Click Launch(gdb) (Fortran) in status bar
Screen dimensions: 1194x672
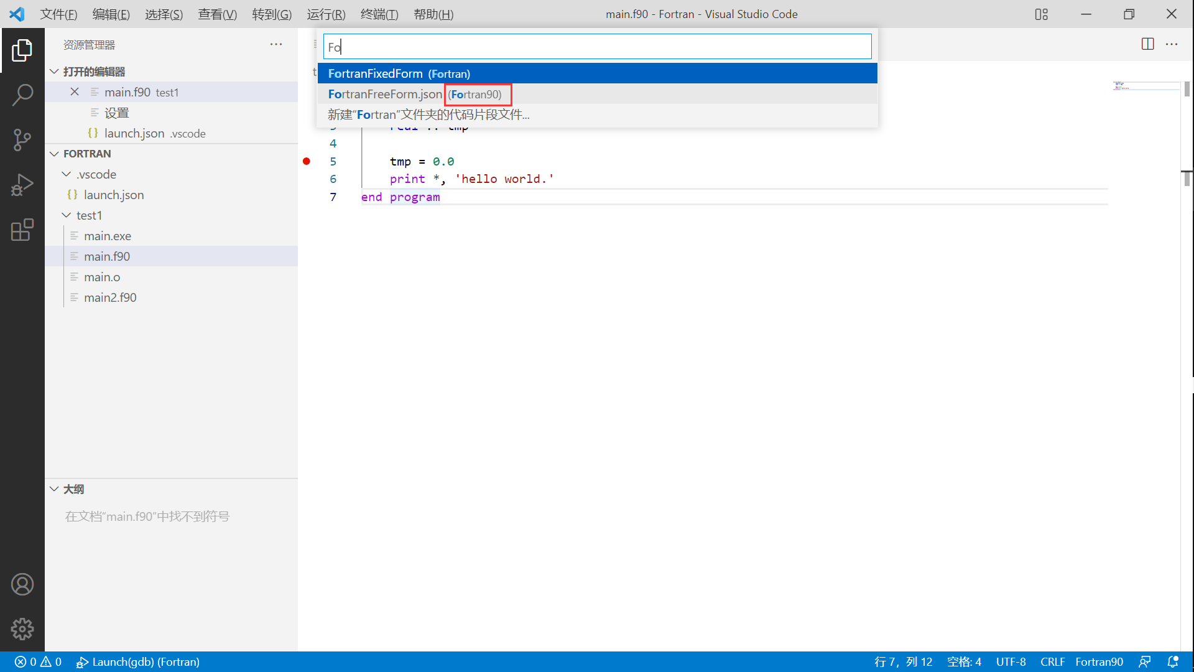click(138, 662)
